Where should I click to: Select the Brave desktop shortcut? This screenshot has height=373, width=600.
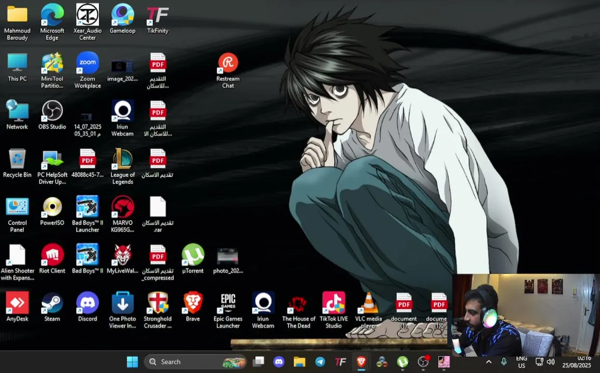[193, 307]
